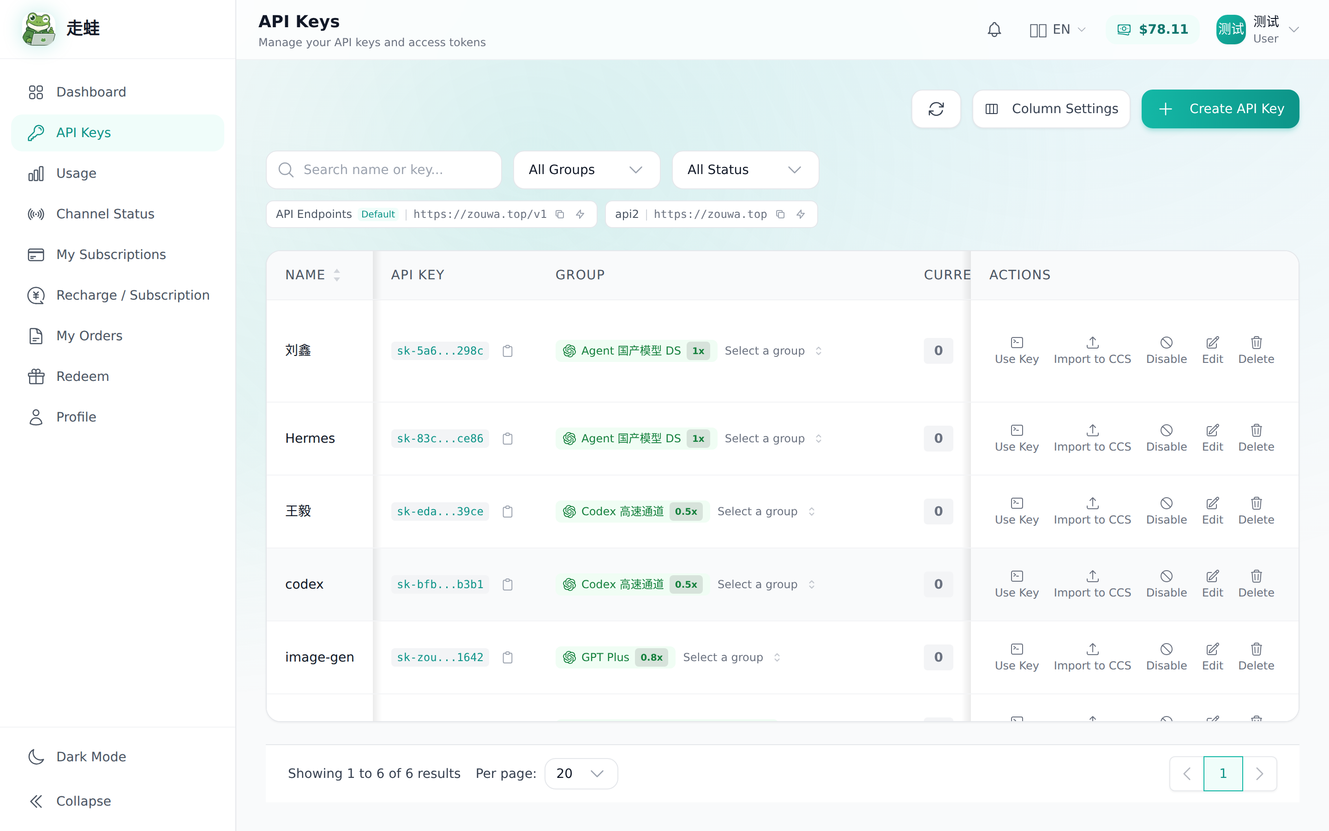This screenshot has width=1329, height=831.
Task: Open the Profile page
Action: tap(118, 417)
